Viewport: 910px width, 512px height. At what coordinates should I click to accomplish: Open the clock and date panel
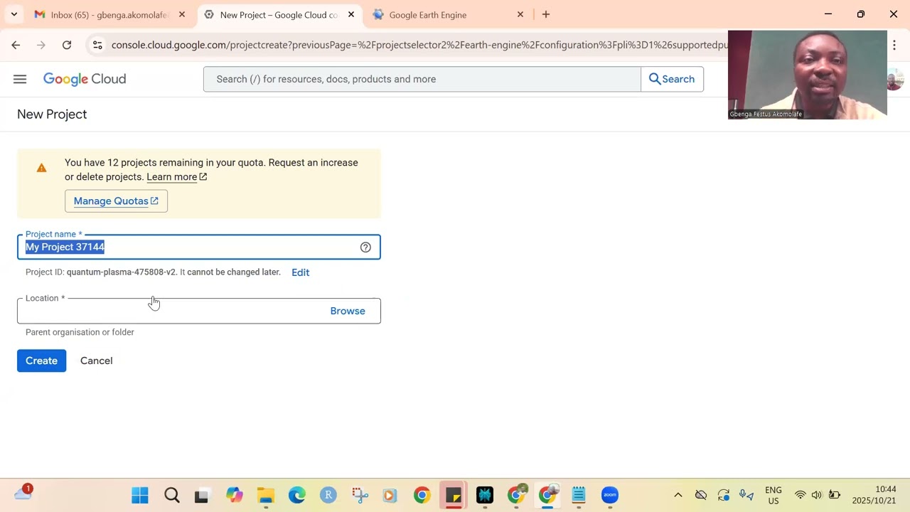pos(874,495)
